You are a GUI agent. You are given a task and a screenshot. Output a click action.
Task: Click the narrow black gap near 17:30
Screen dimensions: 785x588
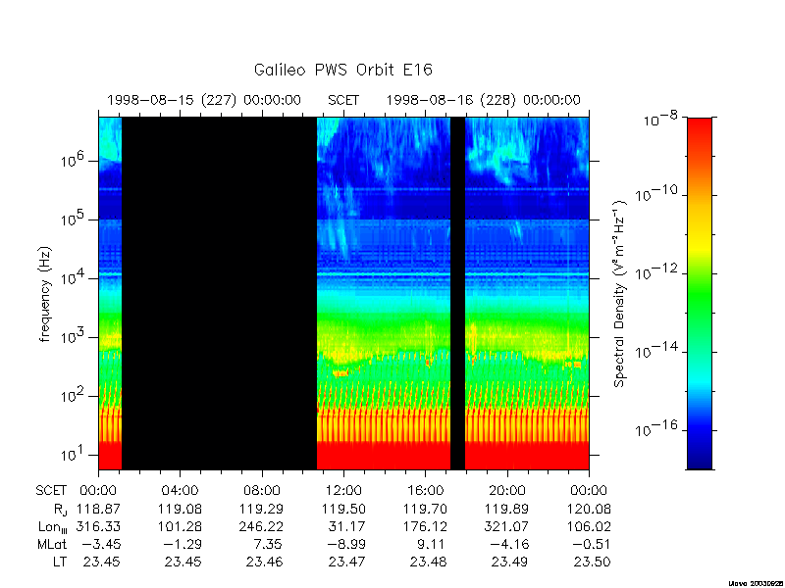457,293
